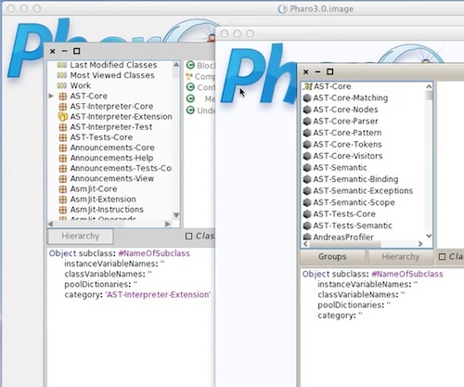This screenshot has height=387, width=464.
Task: Expand the AST-Core package tree node
Action: coord(51,96)
